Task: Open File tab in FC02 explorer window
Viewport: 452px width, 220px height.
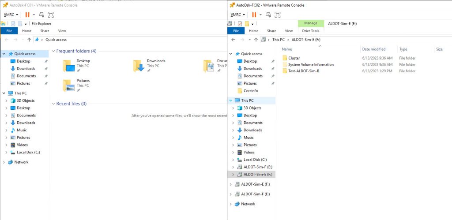Action: click(x=236, y=31)
